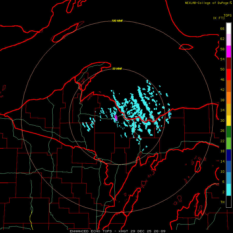Image resolution: width=233 pixels, height=233 pixels.
Task: Click the legend value "26"
Action: (222, 131)
